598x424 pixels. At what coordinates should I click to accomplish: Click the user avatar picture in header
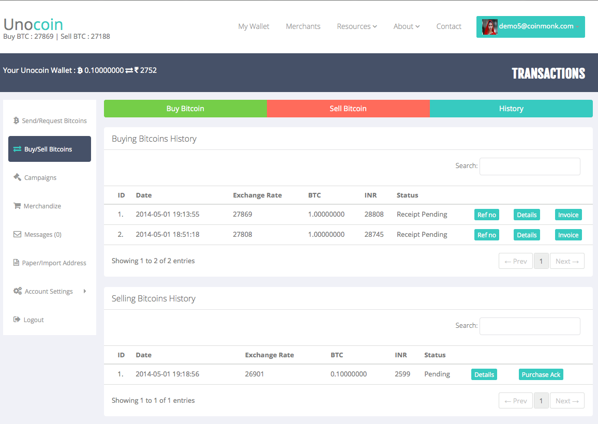pos(490,27)
